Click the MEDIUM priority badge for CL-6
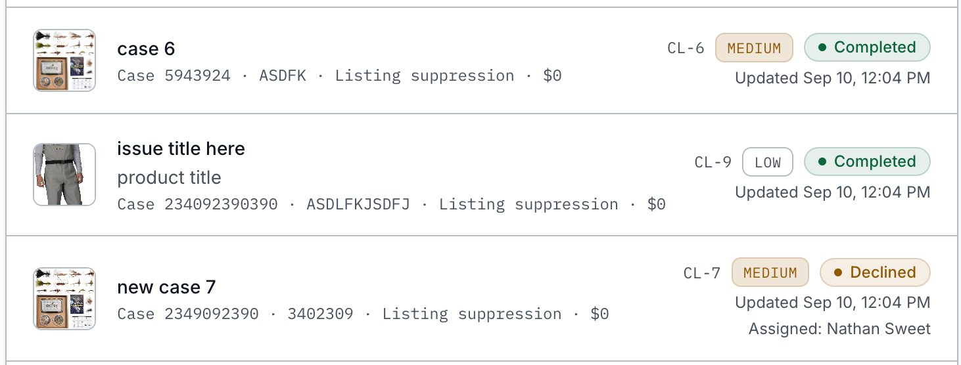This screenshot has width=961, height=365. 754,48
